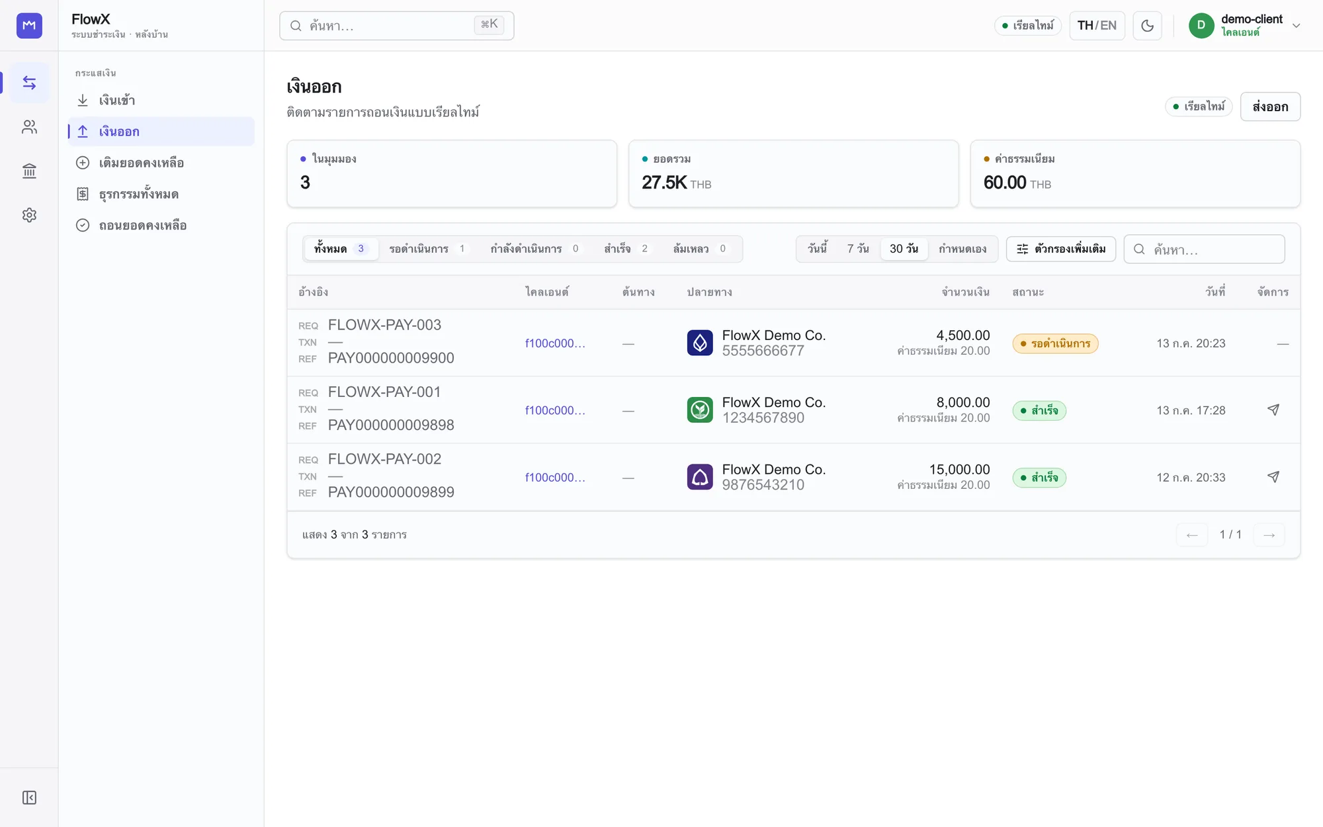This screenshot has width=1323, height=827.
Task: Click สำเร็จ badge in FLOWX-PAY-001 row
Action: pos(1039,410)
